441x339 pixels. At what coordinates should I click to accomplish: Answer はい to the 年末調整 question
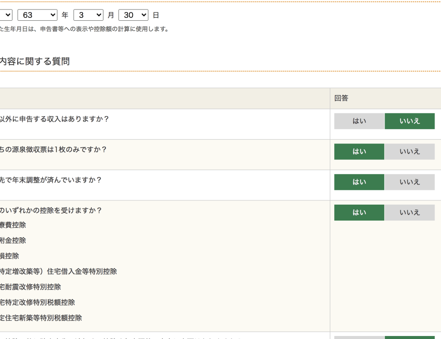[x=359, y=182]
